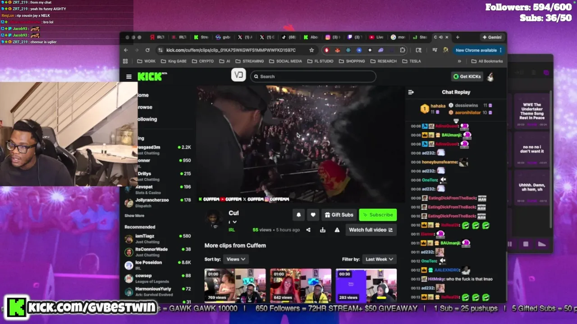Screen dimensions: 577x324
Task: Report the clip using warning triangle
Action: (337, 230)
